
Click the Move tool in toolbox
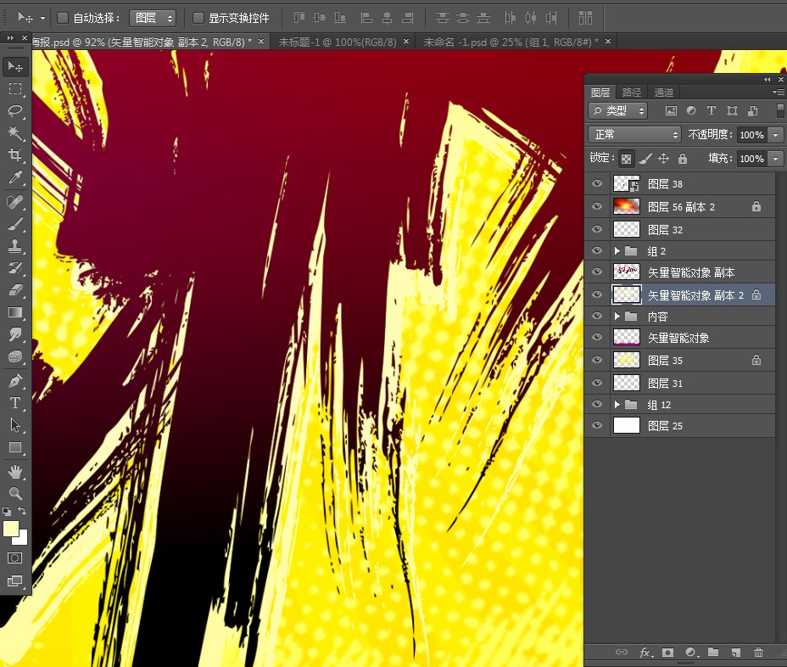pyautogui.click(x=15, y=67)
